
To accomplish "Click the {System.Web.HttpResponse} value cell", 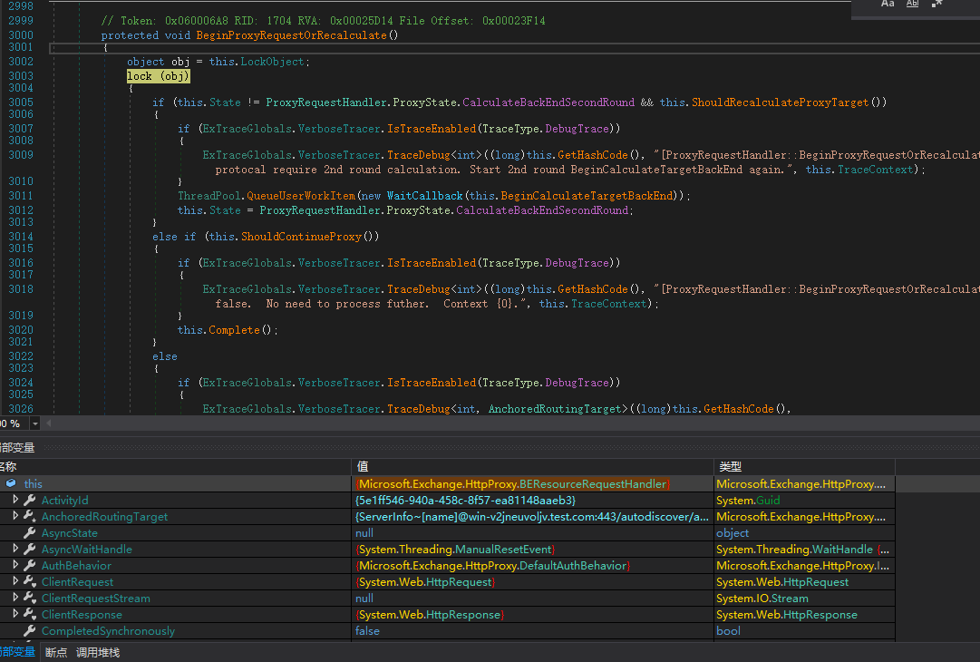I will coord(430,615).
